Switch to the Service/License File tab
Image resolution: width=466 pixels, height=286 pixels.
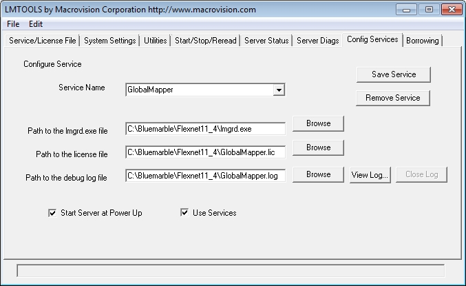pyautogui.click(x=42, y=41)
